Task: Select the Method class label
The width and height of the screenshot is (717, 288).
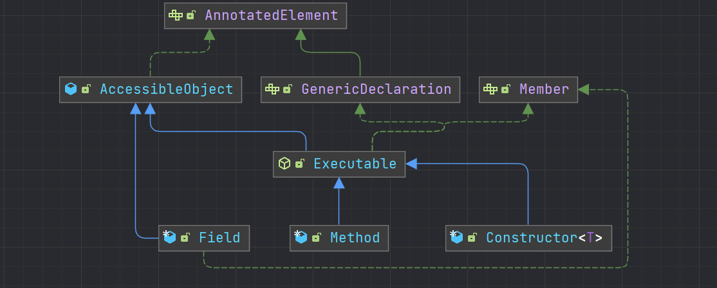Action: pyautogui.click(x=355, y=238)
